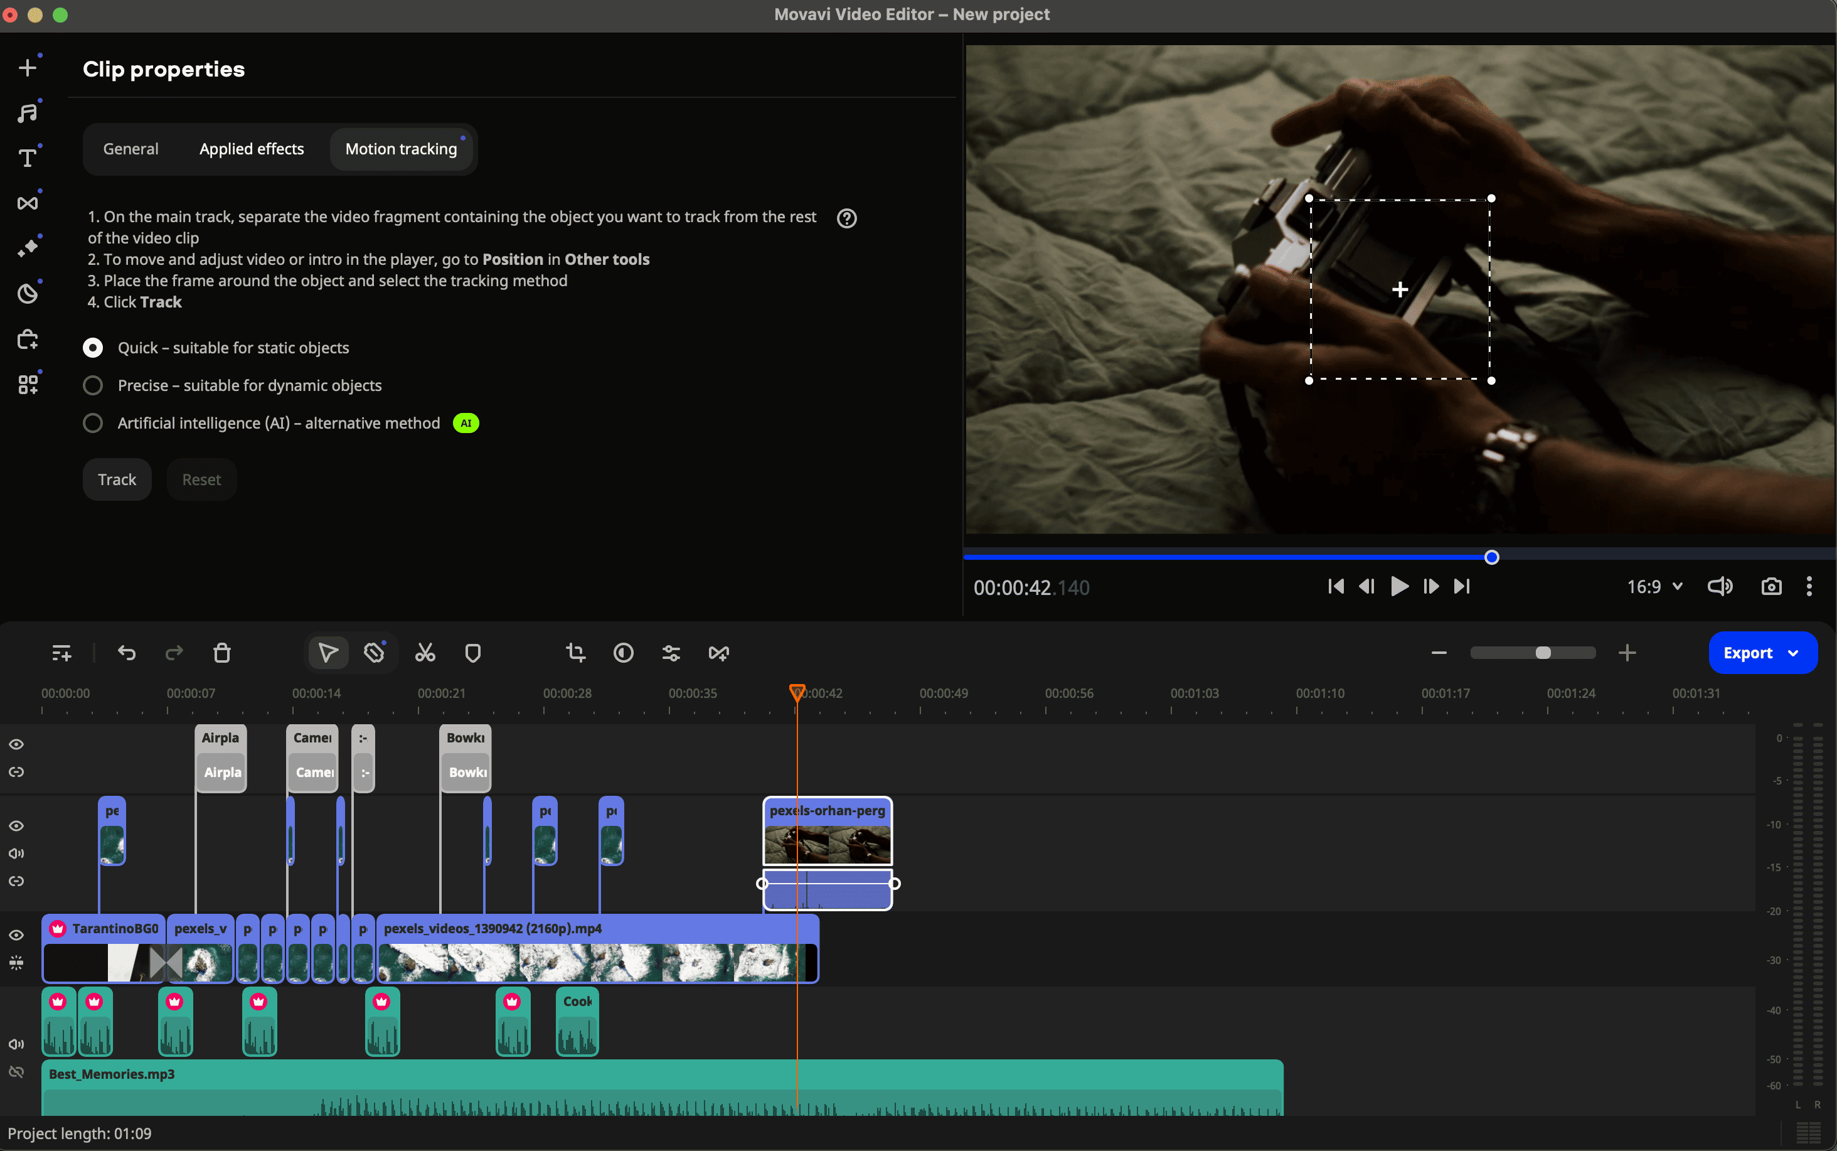The height and width of the screenshot is (1151, 1837).
Task: Click the Reset button
Action: [201, 479]
